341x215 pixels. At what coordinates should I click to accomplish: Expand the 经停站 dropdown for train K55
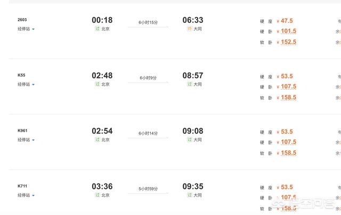tap(26, 84)
